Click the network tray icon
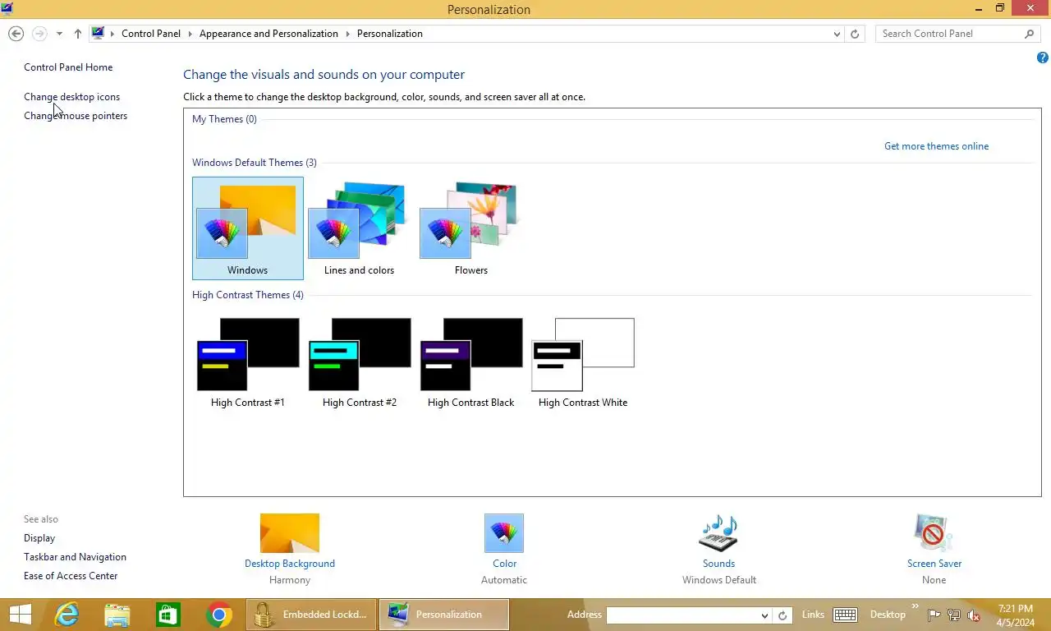The image size is (1051, 631). click(x=954, y=615)
